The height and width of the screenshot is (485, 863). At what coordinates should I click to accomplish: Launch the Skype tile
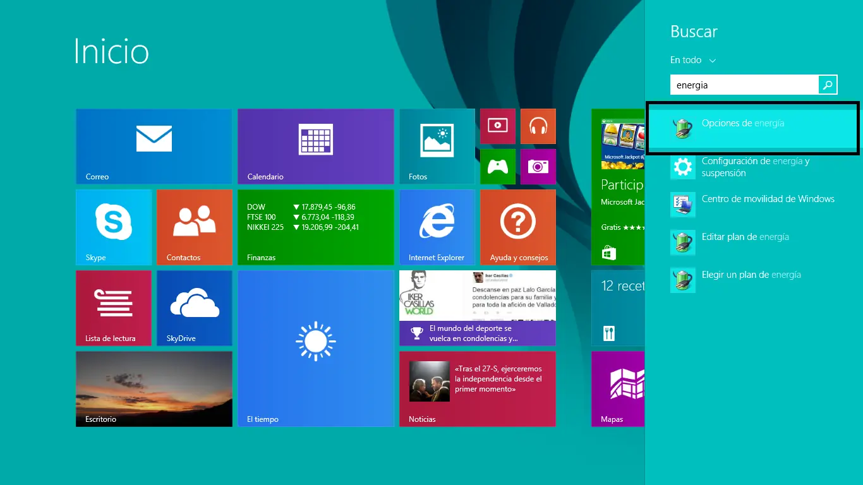click(x=114, y=227)
